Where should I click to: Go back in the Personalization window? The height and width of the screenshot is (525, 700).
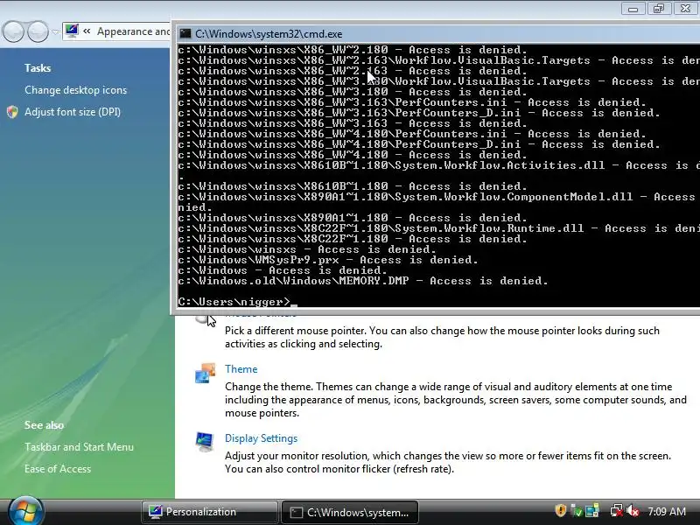pyautogui.click(x=14, y=32)
